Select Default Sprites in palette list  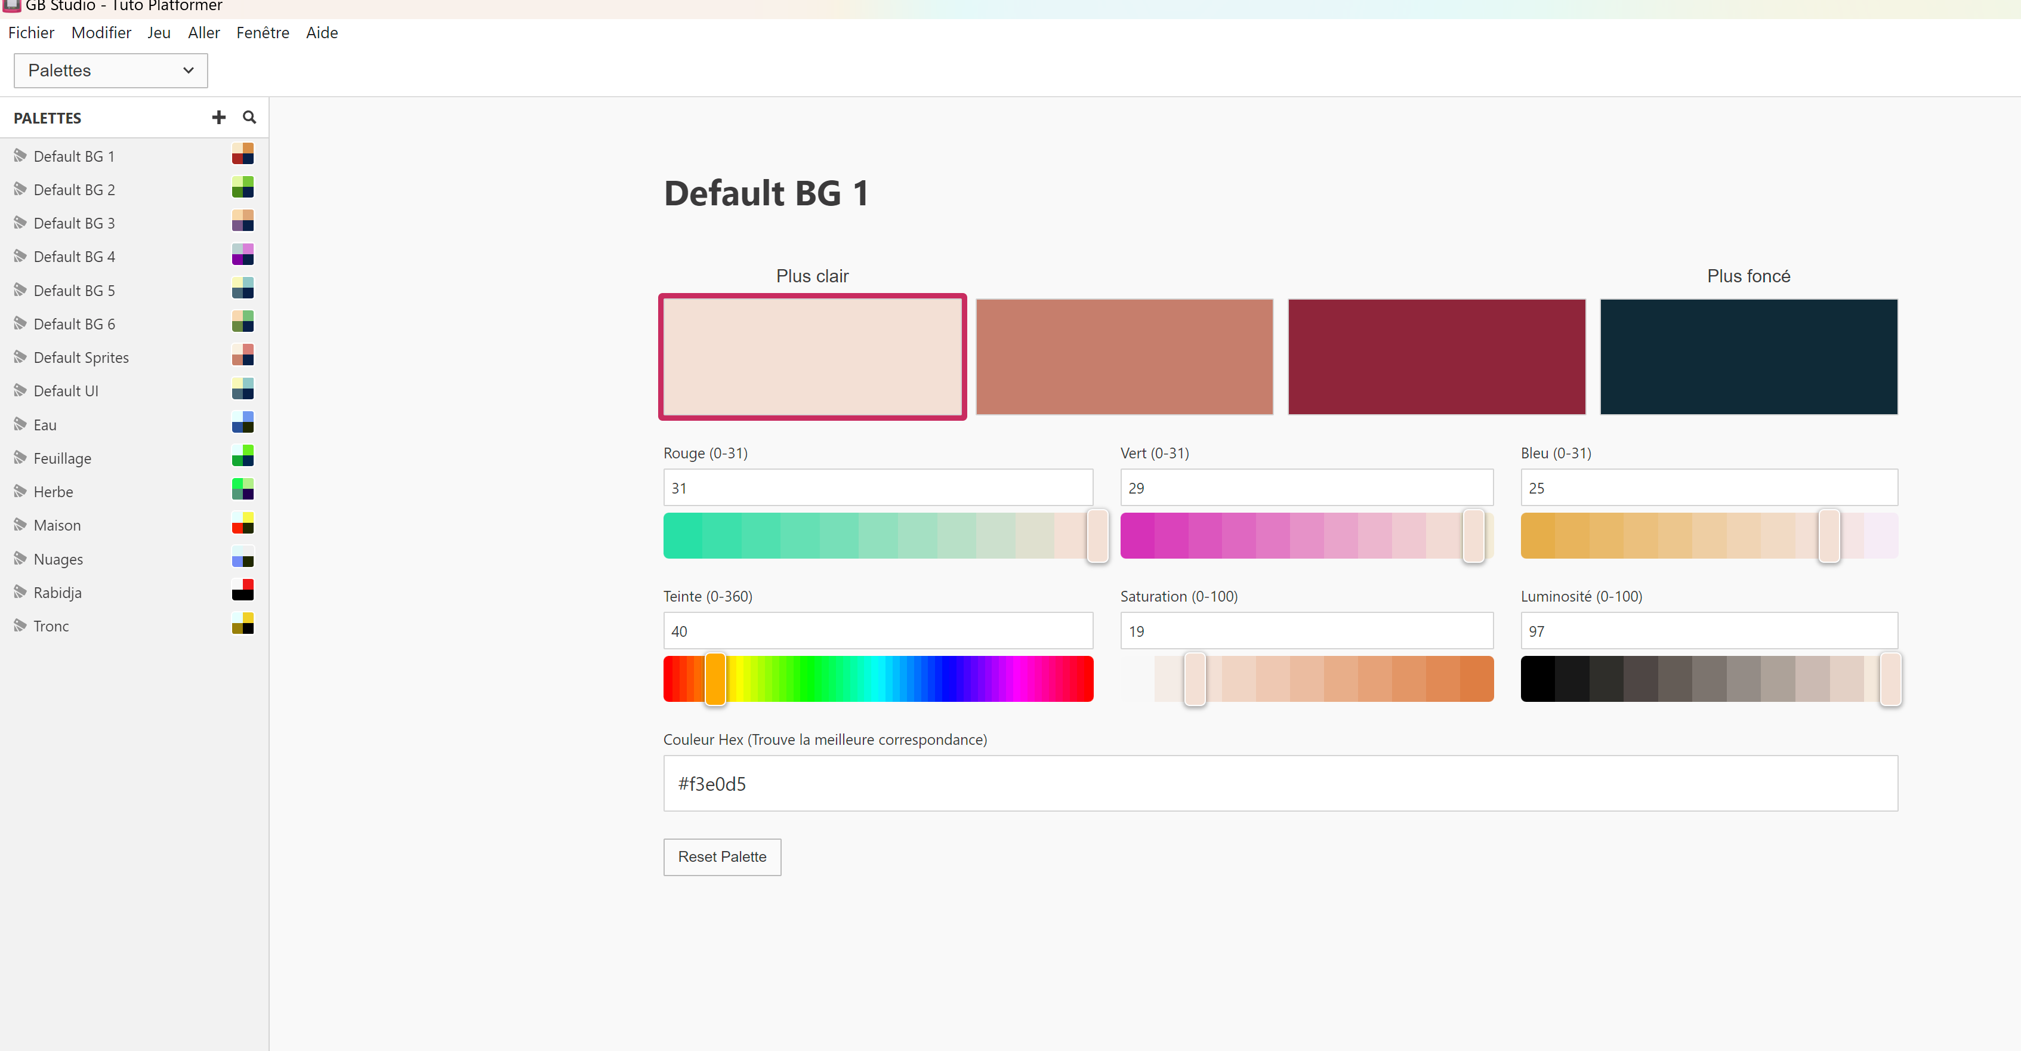coord(81,357)
